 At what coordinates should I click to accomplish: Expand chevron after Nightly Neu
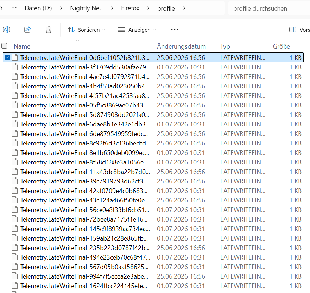pos(112,8)
